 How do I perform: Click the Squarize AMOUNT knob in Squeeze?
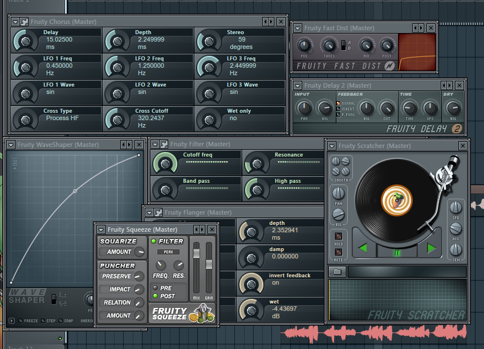140,252
